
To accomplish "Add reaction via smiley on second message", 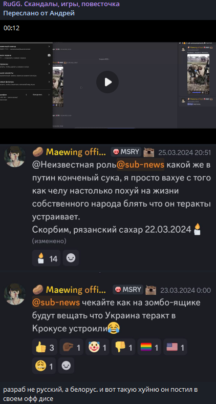I will (x=66, y=366).
